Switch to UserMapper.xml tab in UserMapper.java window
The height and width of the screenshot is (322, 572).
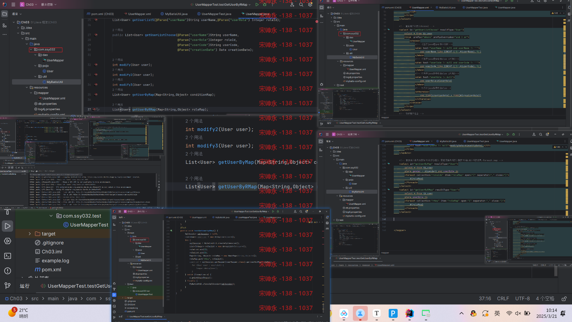[137, 14]
